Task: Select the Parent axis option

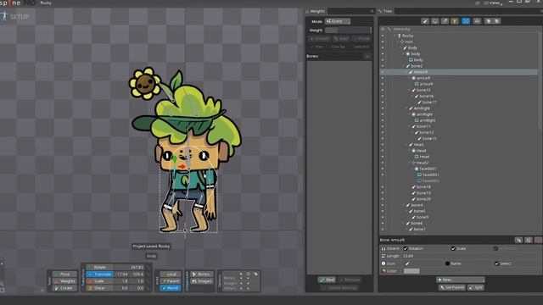Action: point(171,281)
